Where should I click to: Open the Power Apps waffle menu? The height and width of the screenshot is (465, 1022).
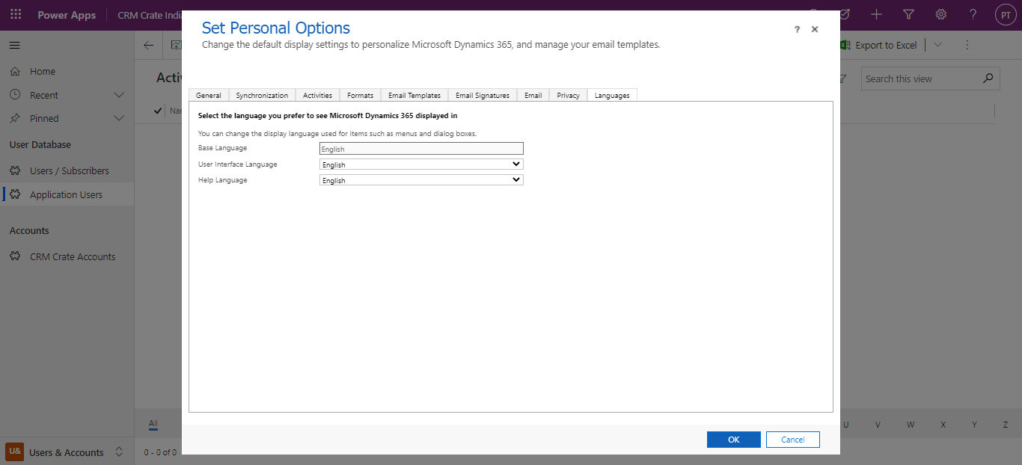(15, 15)
